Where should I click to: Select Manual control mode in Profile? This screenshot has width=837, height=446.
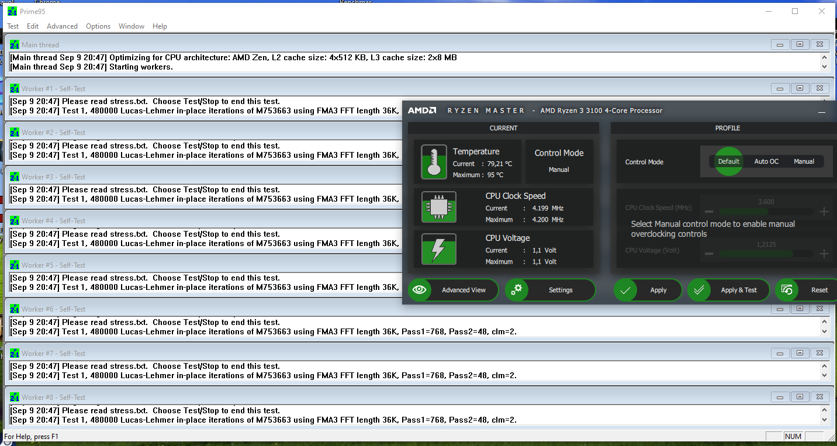click(804, 161)
